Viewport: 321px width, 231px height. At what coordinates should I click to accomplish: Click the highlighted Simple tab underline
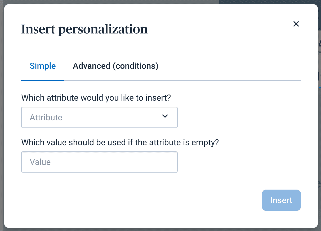[x=43, y=79]
